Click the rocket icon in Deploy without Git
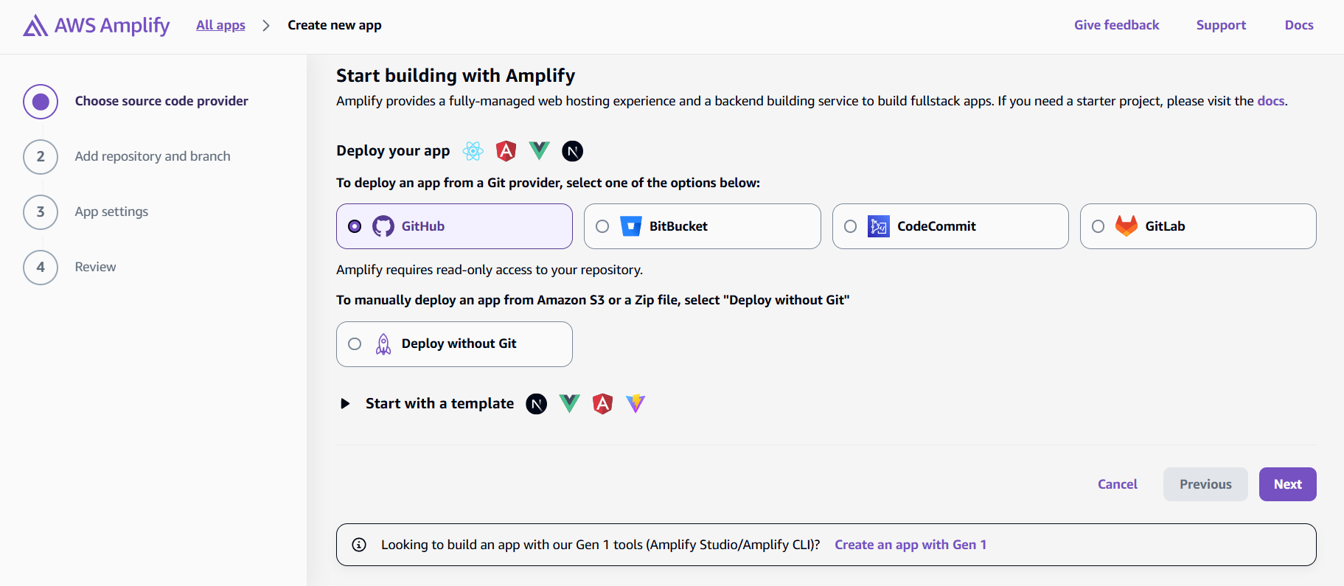The height and width of the screenshot is (586, 1344). point(383,344)
